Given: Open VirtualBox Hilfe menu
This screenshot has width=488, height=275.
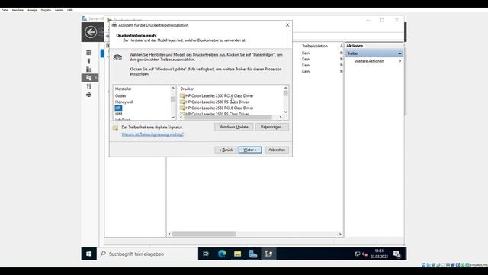Looking at the screenshot, I should coord(70,10).
